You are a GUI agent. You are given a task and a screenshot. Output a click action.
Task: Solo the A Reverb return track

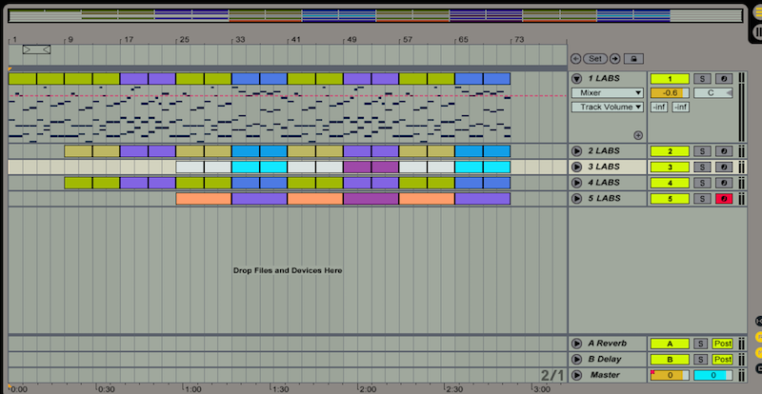700,344
